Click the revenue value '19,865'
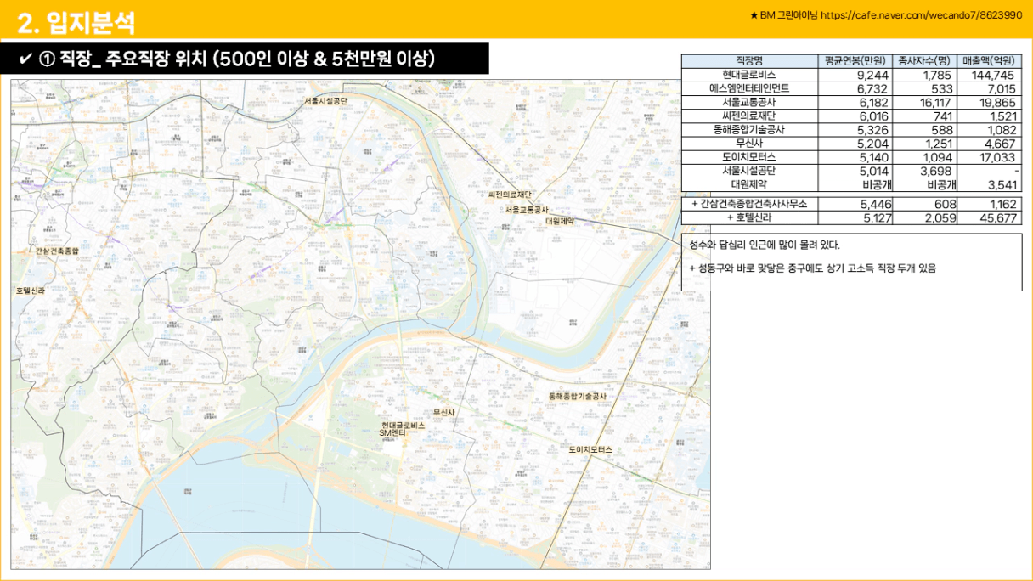 click(x=997, y=103)
